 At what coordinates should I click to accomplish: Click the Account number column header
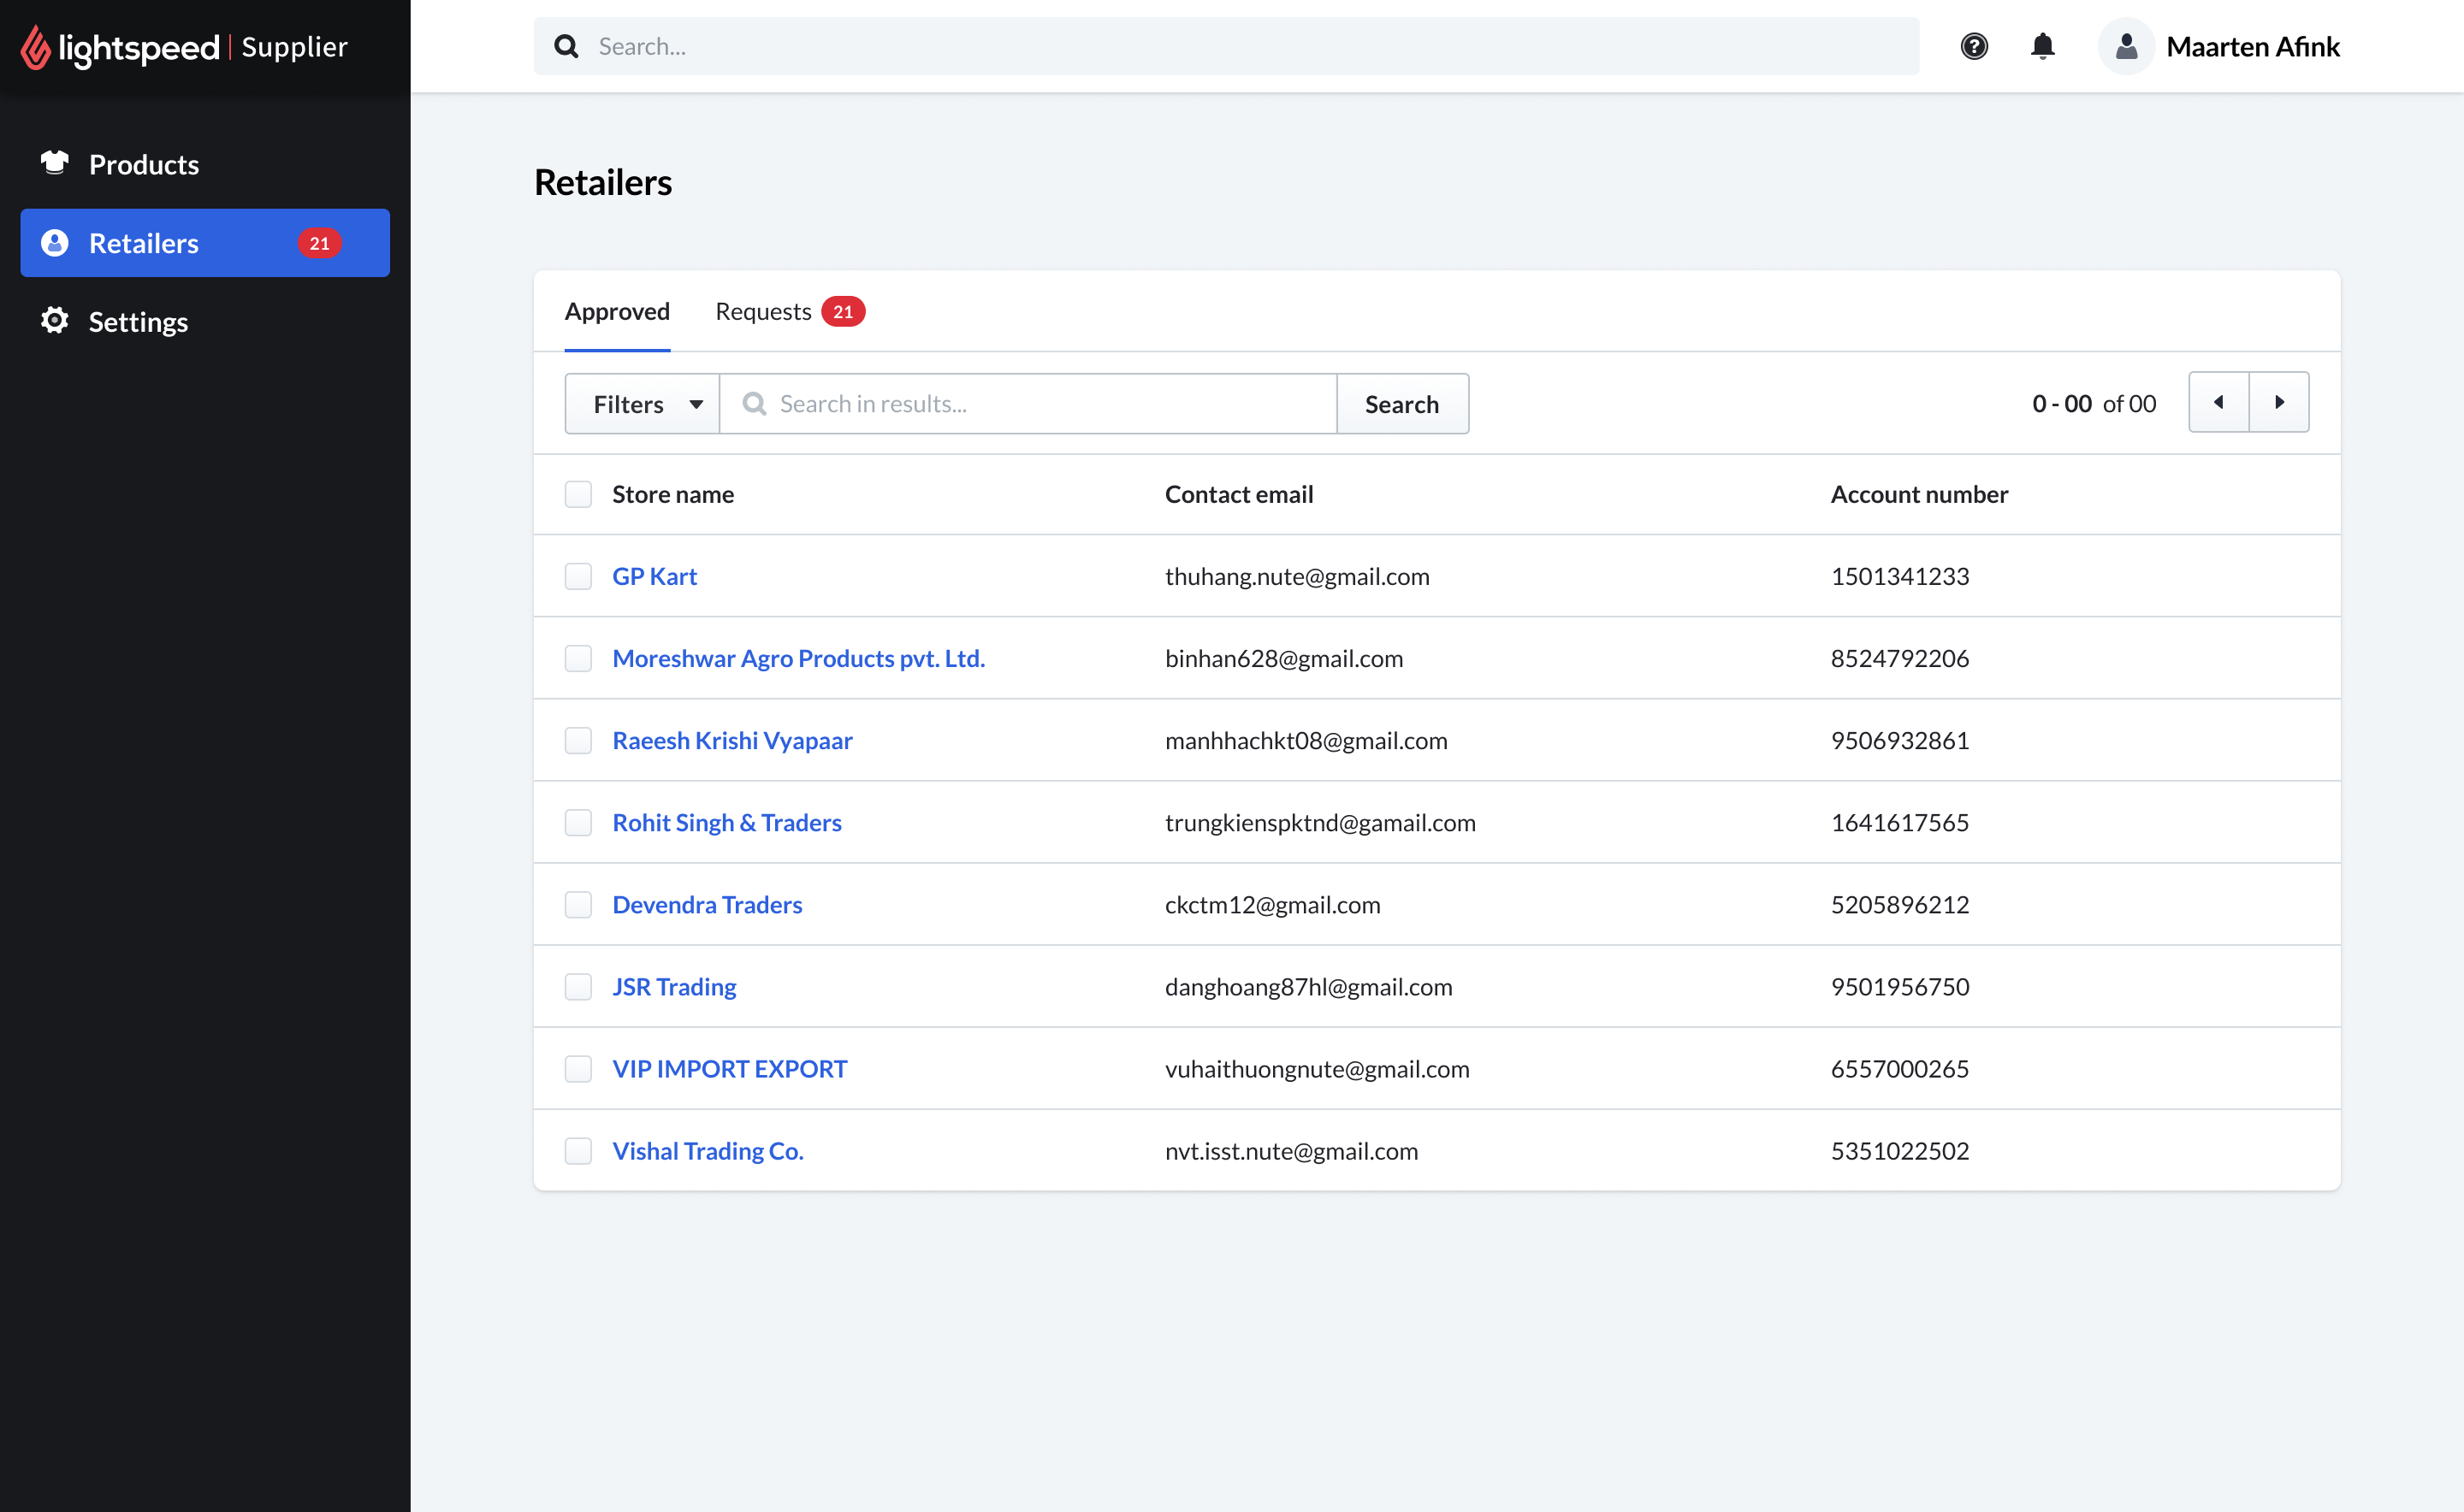pyautogui.click(x=1919, y=494)
